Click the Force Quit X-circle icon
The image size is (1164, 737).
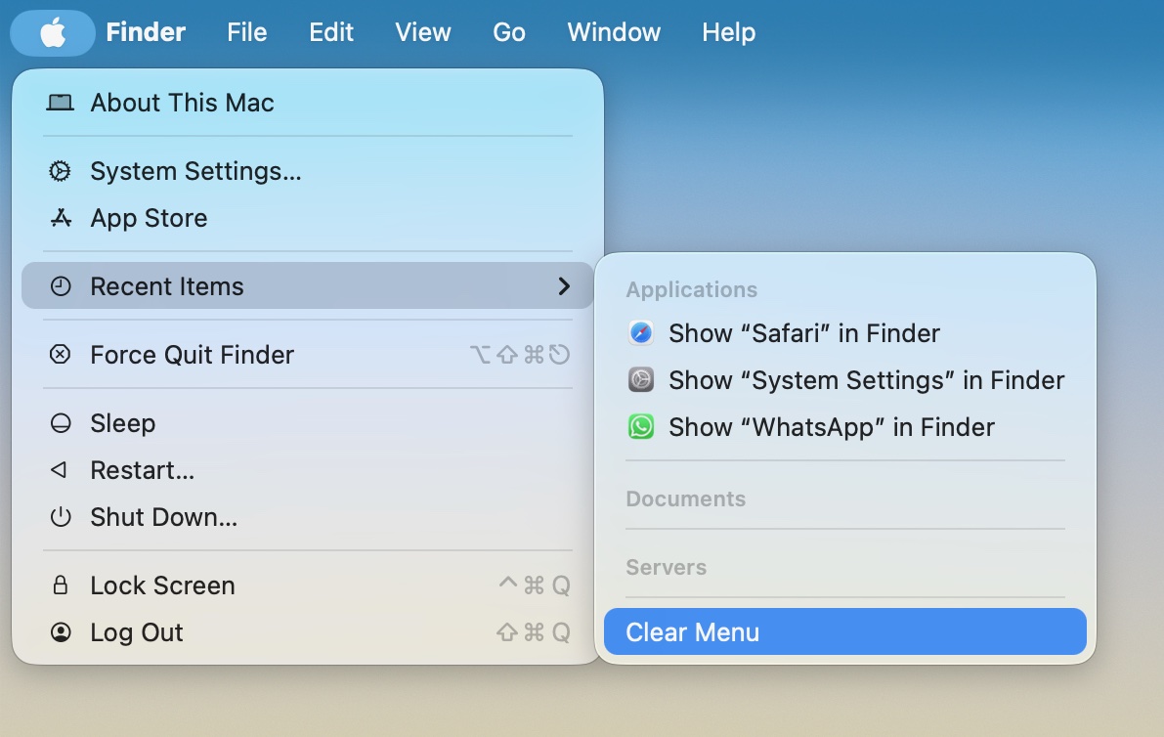tap(61, 355)
